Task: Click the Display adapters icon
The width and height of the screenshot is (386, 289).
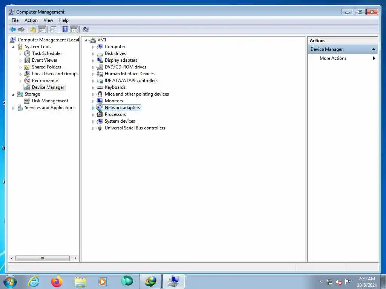Action: coord(100,60)
